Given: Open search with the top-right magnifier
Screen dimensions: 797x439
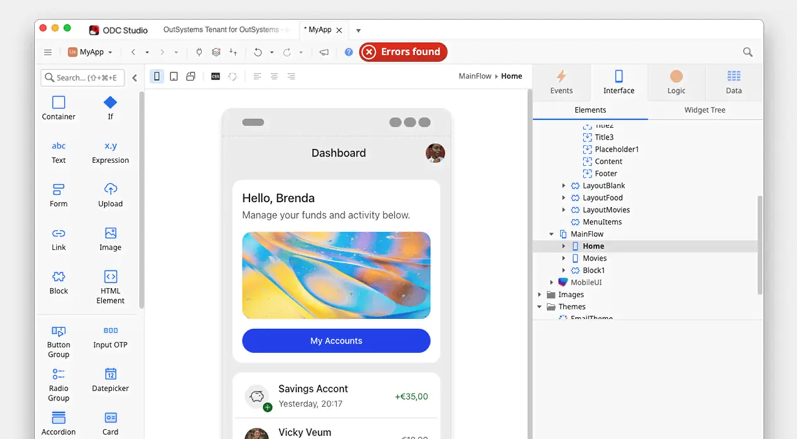Looking at the screenshot, I should pos(747,52).
